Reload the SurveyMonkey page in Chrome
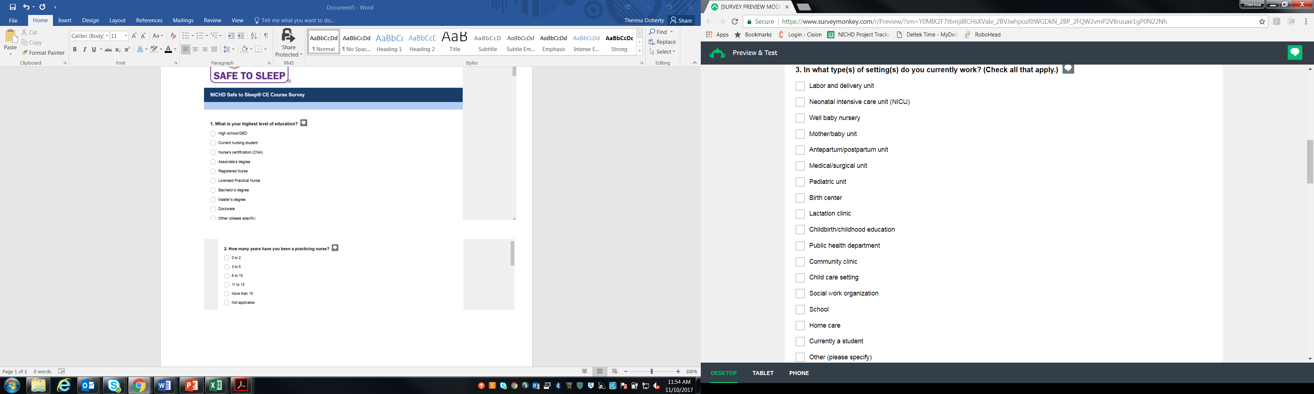Image resolution: width=1314 pixels, height=394 pixels. [x=734, y=22]
